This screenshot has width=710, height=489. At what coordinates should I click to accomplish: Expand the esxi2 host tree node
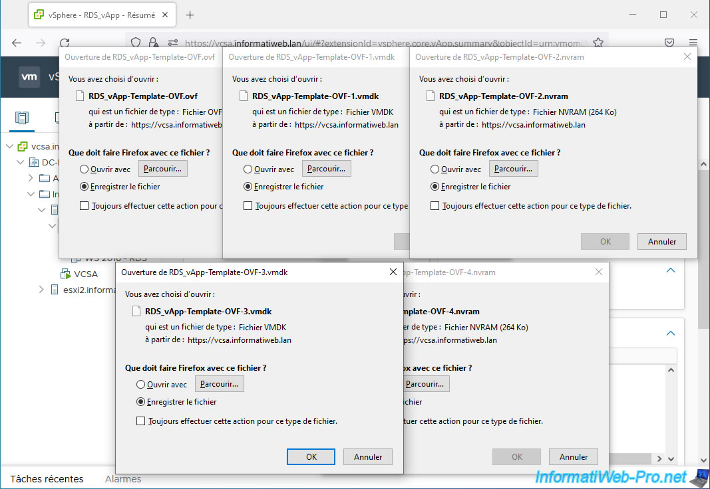[41, 289]
